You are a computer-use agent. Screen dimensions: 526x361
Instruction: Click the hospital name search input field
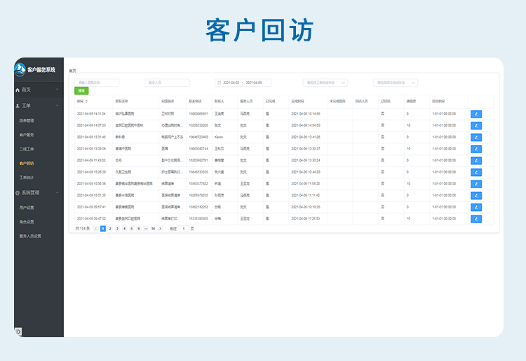(97, 83)
